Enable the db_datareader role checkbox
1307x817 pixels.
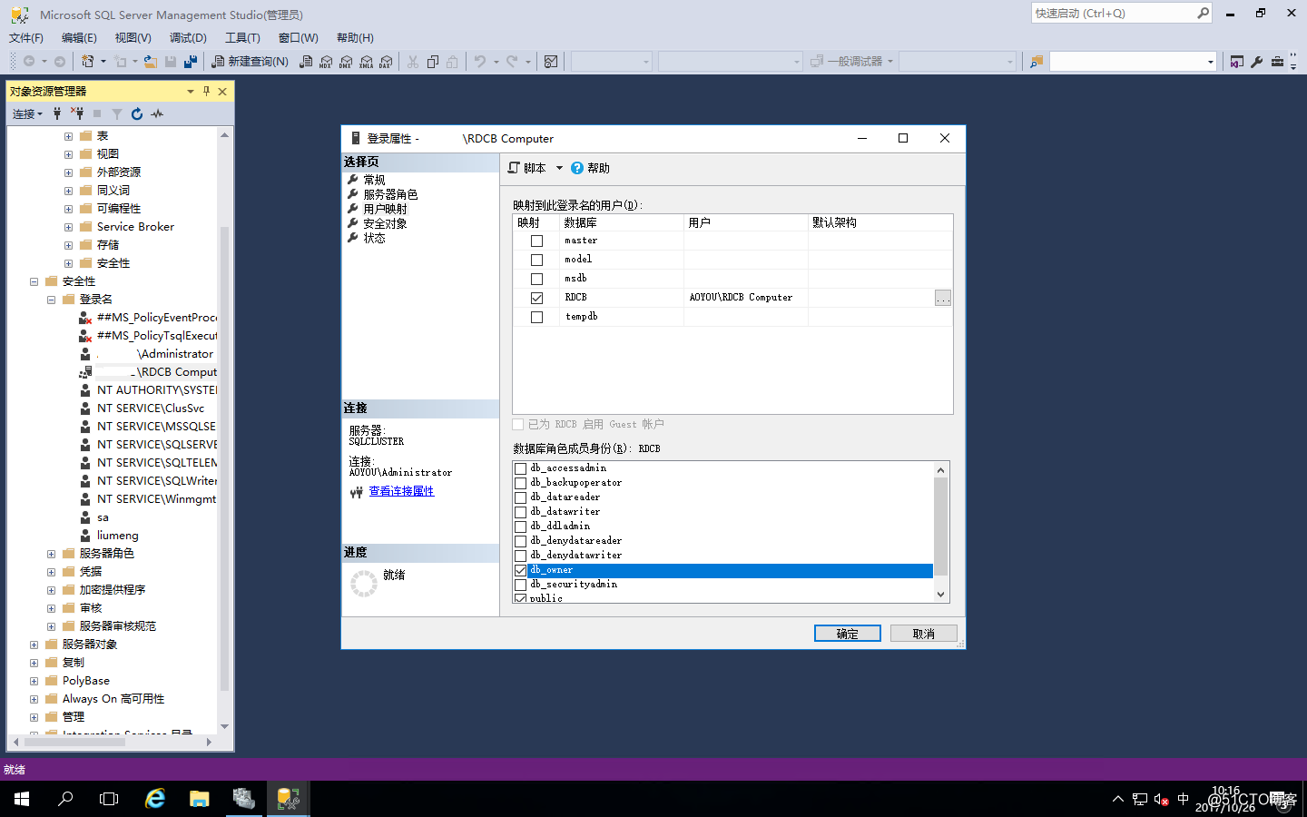pyautogui.click(x=521, y=497)
